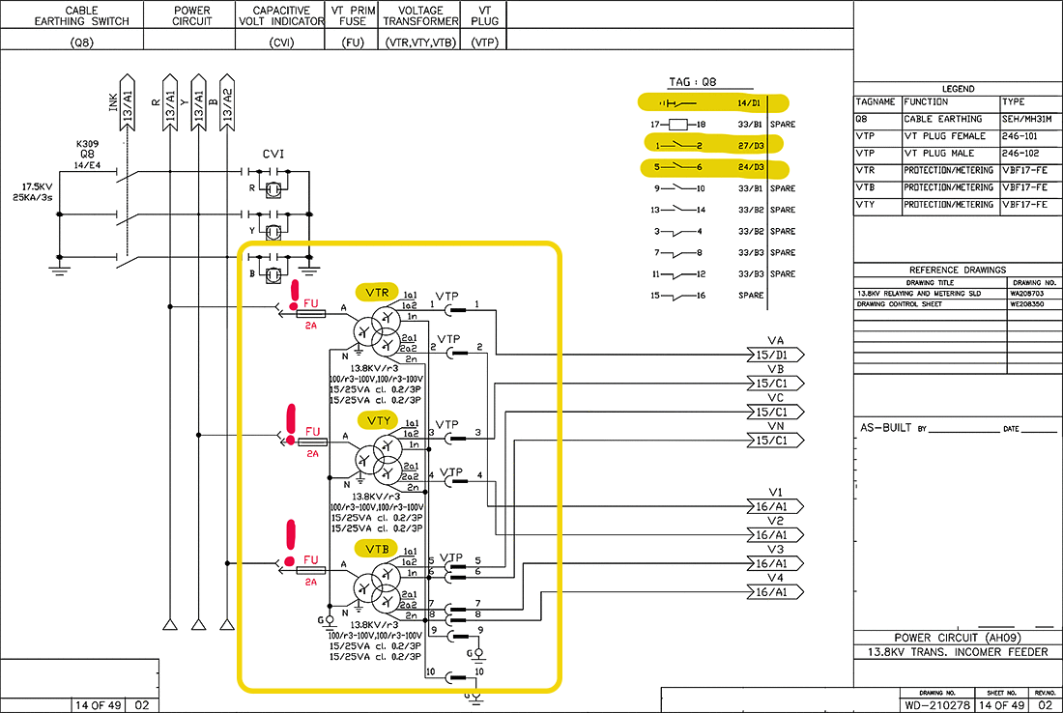Click the 'CVI' label above the indicators
This screenshot has height=713, width=1063.
pyautogui.click(x=273, y=154)
